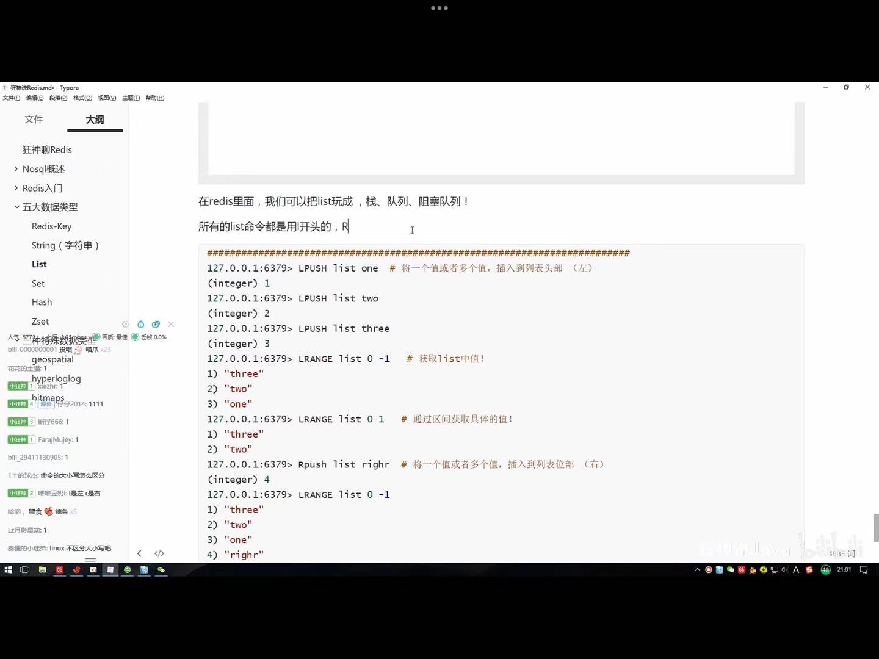Jump to hyperloglog outline entry

click(x=56, y=379)
